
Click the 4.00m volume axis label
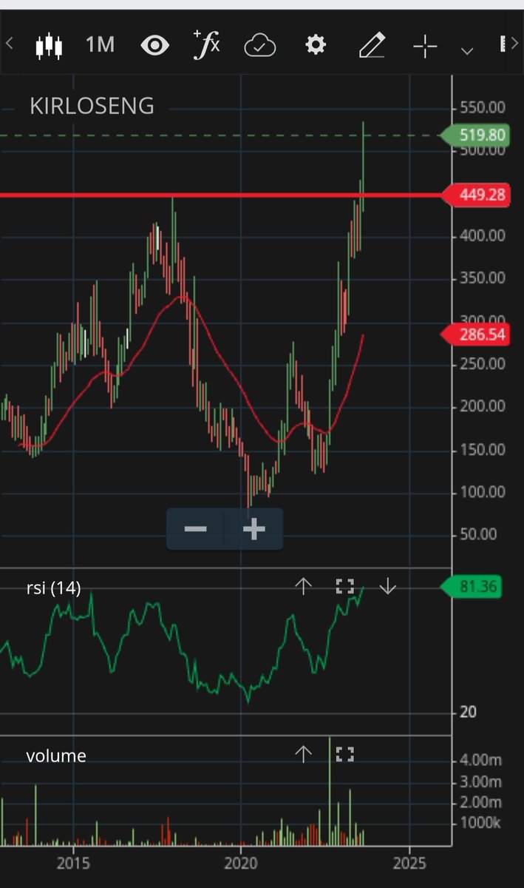point(481,760)
